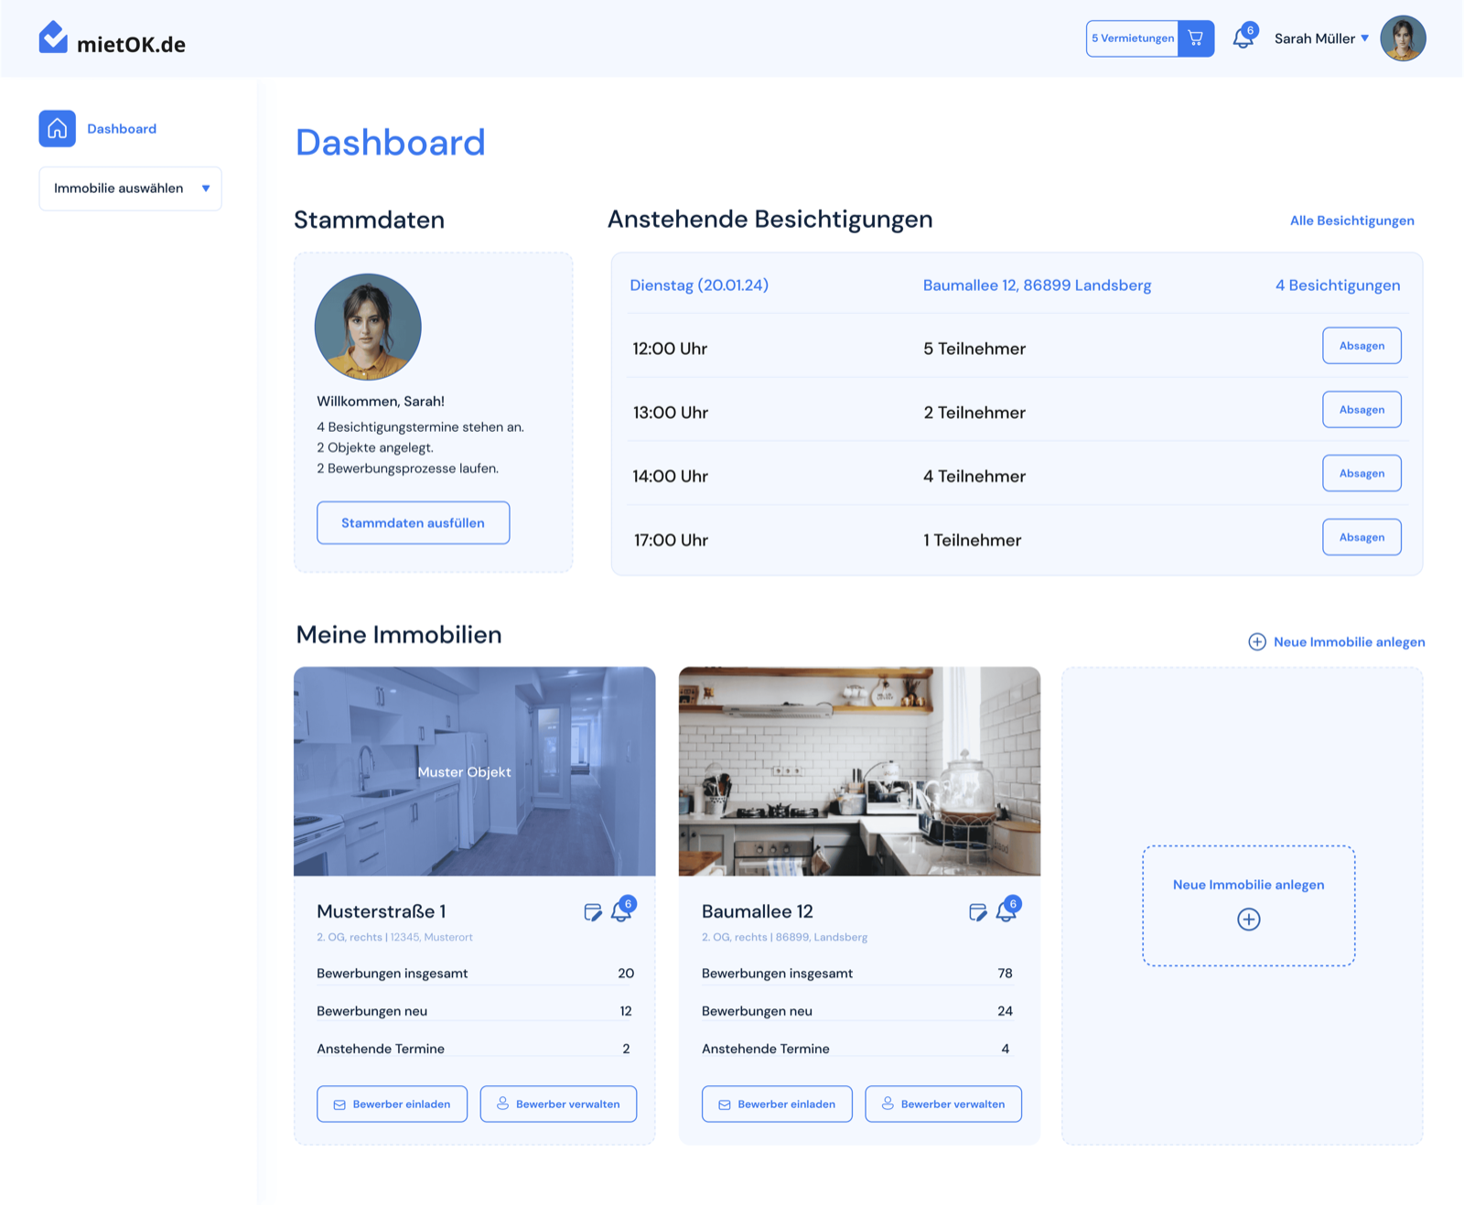Click Sarah Müller profile avatar in header
This screenshot has width=1464, height=1205.
point(1403,38)
